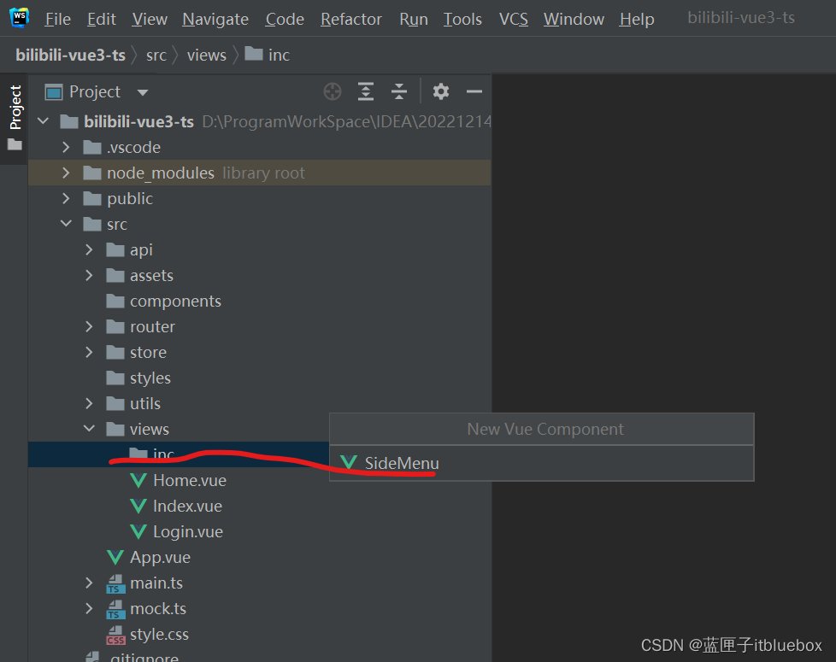The width and height of the screenshot is (836, 662).
Task: Click bilibili-vue3-ts in breadcrumb
Action: [70, 55]
